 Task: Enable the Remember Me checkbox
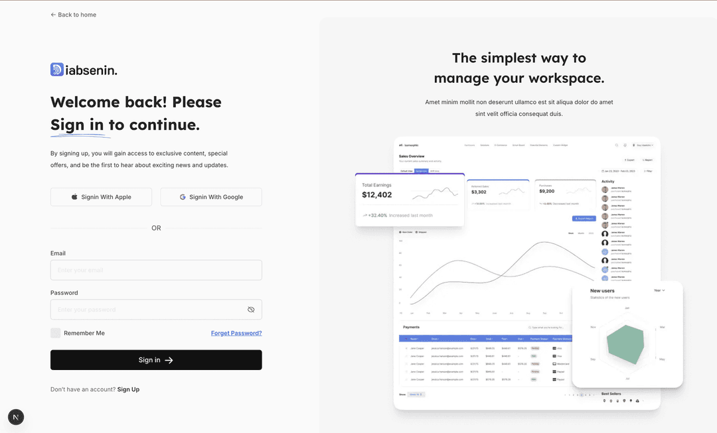56,333
